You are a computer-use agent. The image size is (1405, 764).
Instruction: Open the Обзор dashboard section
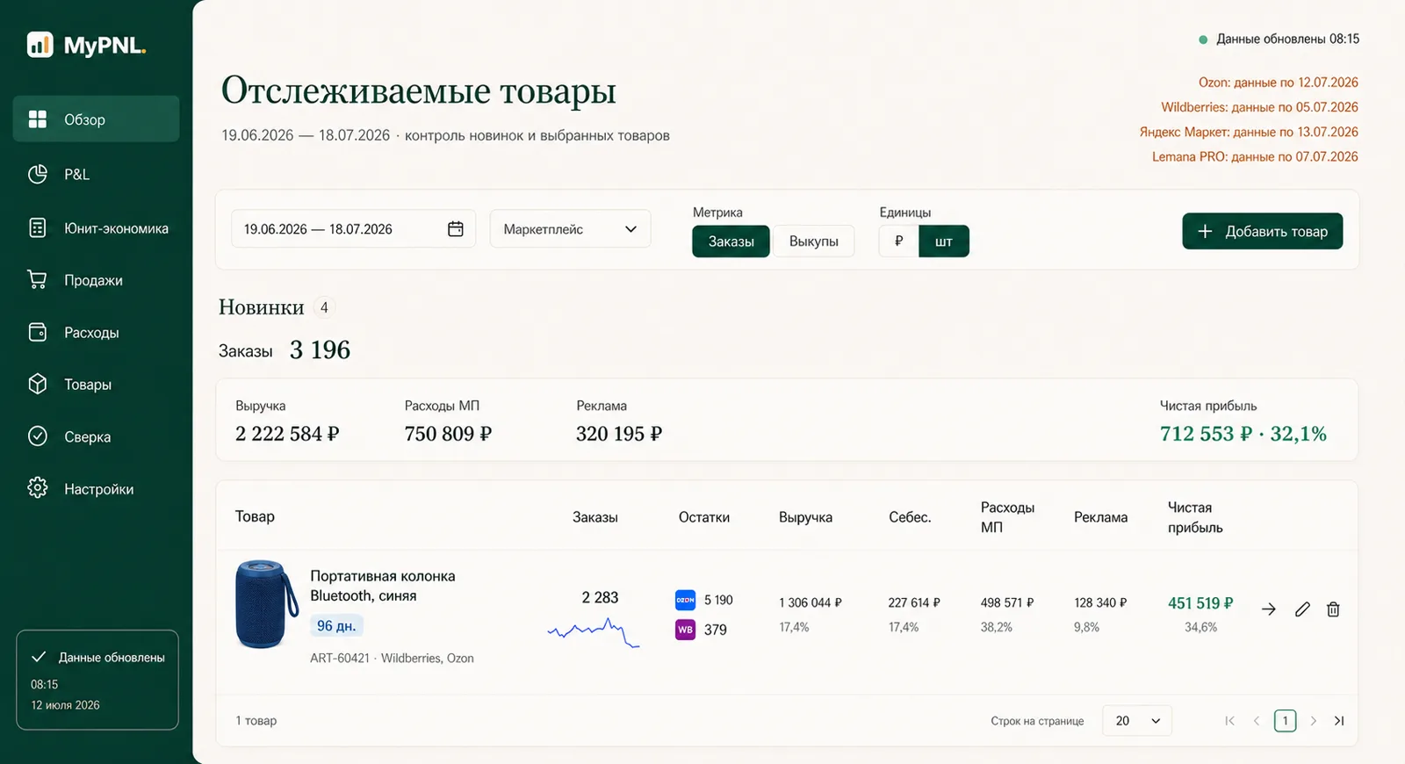(x=96, y=119)
